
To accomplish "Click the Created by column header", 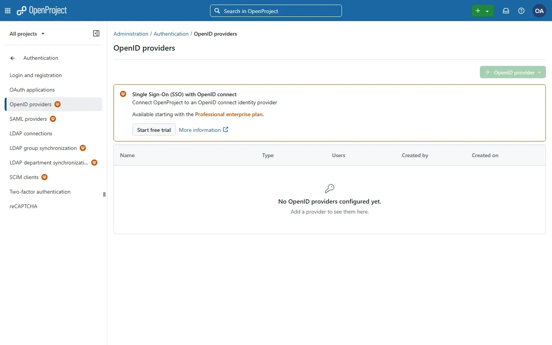I will pos(415,155).
